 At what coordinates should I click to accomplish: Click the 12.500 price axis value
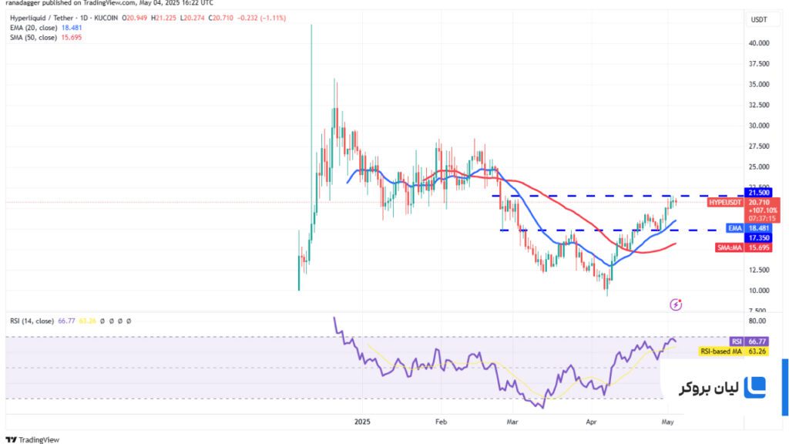point(759,271)
